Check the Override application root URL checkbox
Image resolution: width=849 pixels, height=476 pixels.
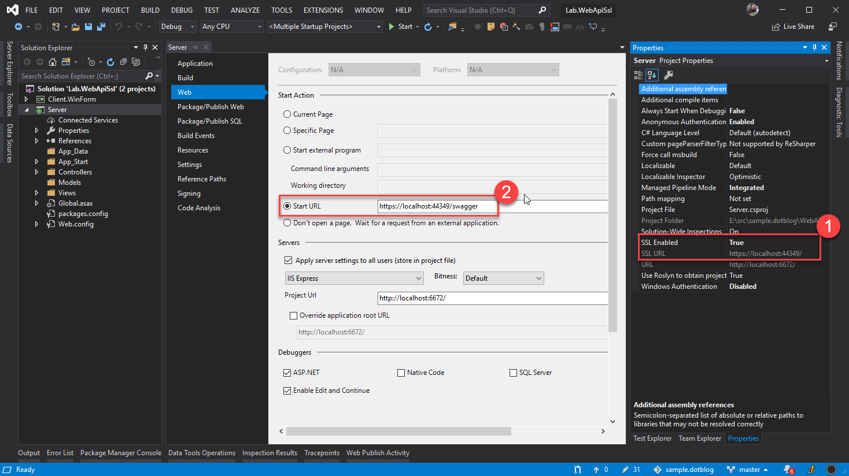point(294,315)
